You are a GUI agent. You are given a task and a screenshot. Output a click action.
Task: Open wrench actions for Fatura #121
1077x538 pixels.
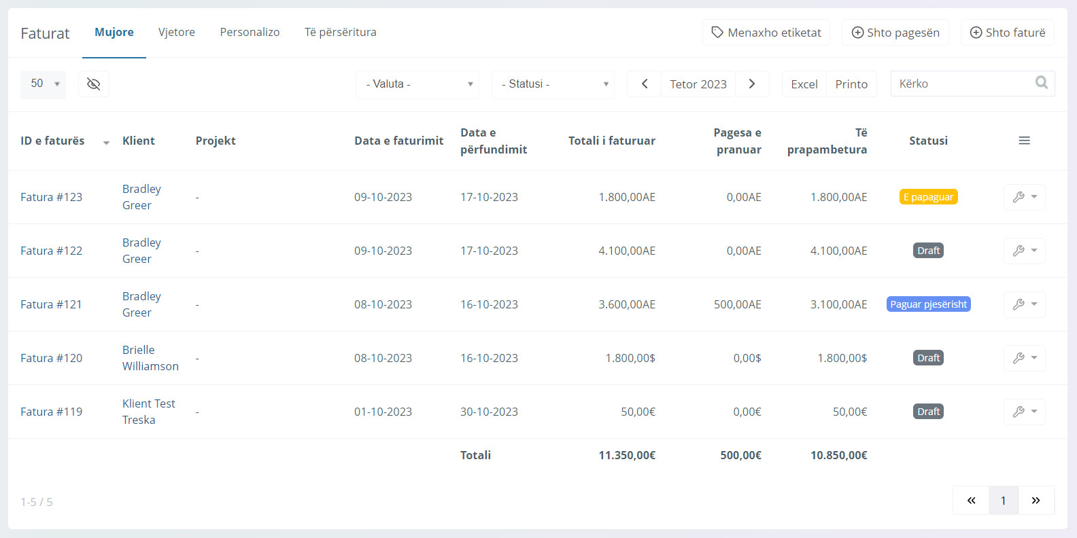1024,304
